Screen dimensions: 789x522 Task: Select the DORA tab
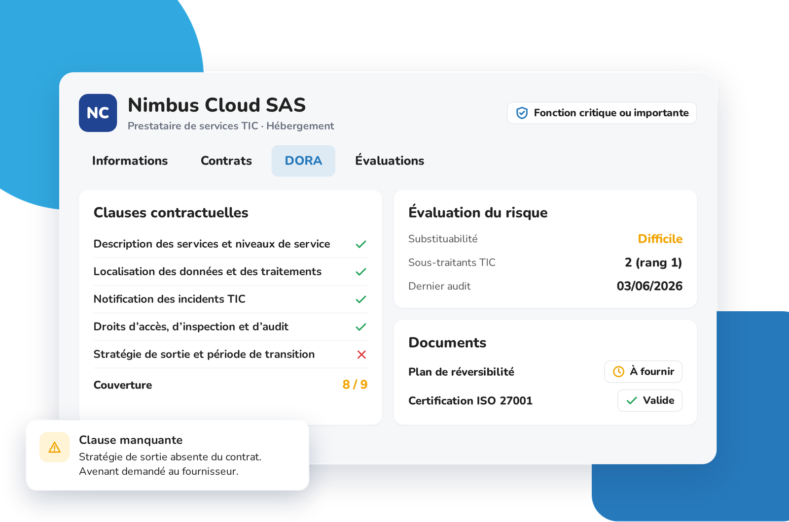click(x=303, y=161)
